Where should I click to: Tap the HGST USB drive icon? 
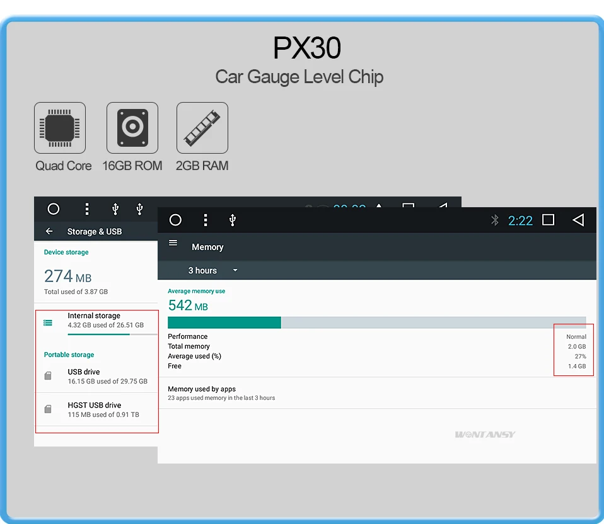pyautogui.click(x=47, y=409)
